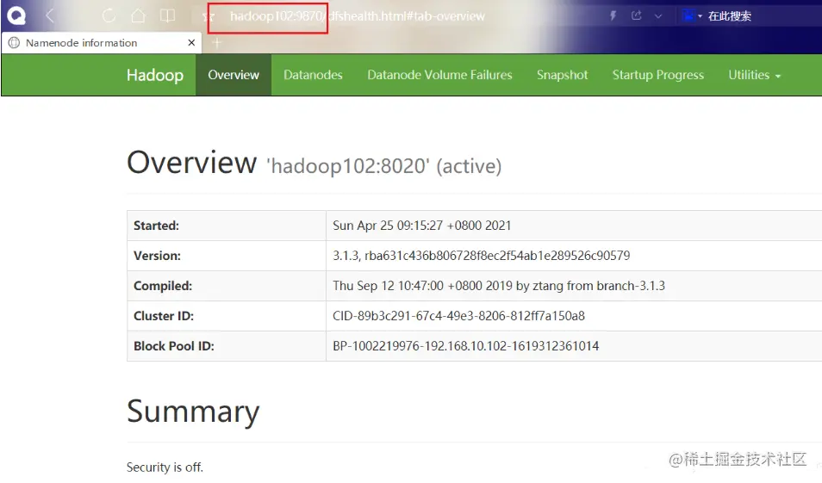The width and height of the screenshot is (822, 483).
Task: Click the Started: label cell
Action: (227, 226)
